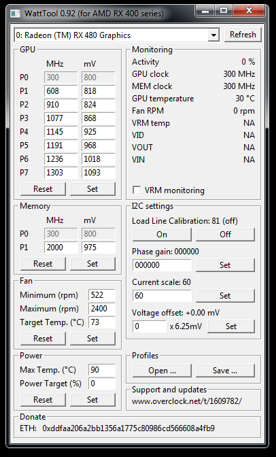The image size is (276, 457).
Task: Select GPU P3 MHz field 1077
Action: point(61,118)
